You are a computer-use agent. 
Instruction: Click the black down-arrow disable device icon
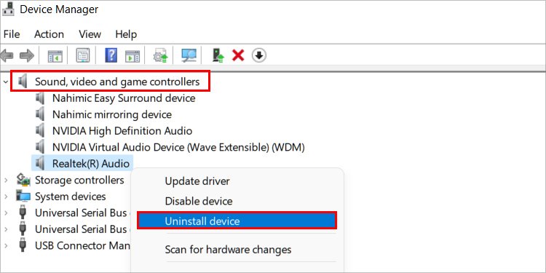258,55
